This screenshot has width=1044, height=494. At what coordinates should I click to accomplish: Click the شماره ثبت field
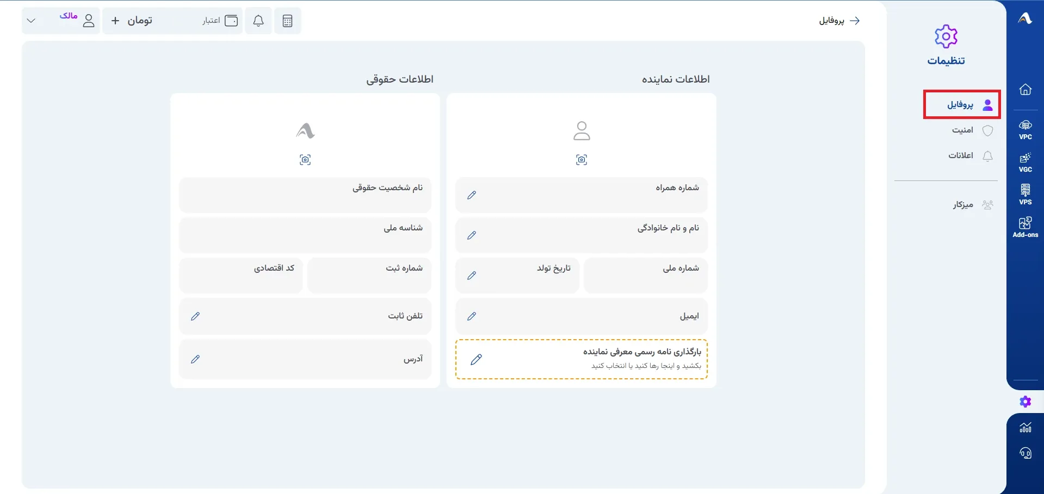tap(369, 276)
